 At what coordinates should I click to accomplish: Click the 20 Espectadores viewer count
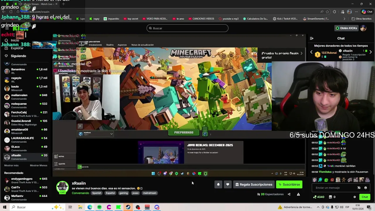click(x=270, y=194)
